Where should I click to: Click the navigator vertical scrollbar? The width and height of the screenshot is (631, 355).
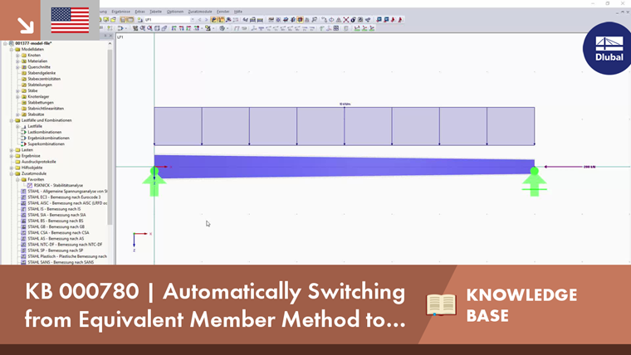click(110, 137)
